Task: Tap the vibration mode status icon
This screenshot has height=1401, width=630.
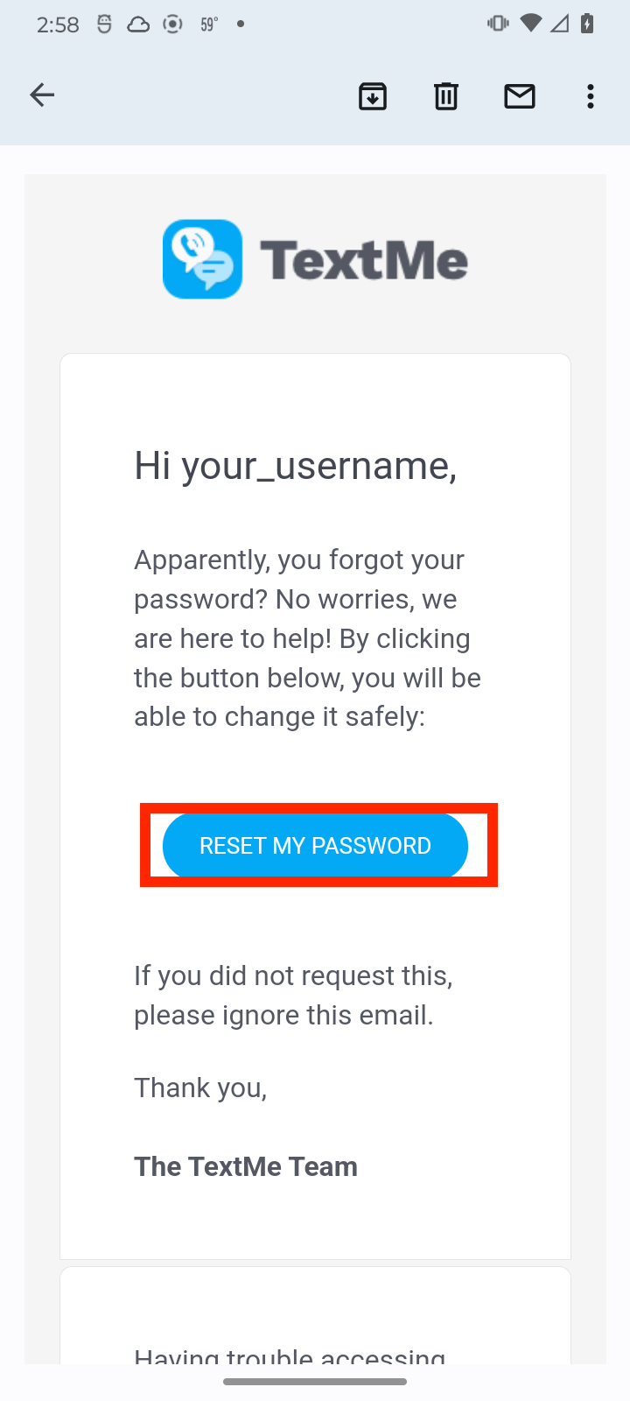Action: (497, 23)
